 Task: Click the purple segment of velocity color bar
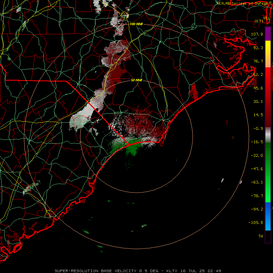(268, 34)
